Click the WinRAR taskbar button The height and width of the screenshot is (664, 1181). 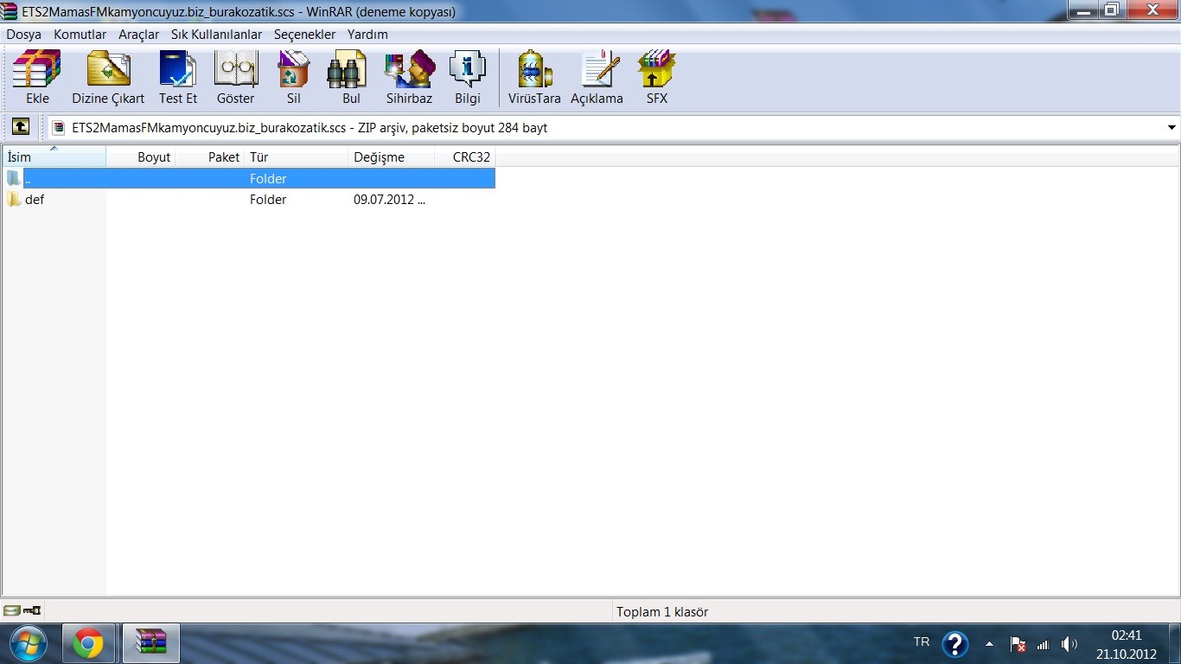pyautogui.click(x=151, y=643)
